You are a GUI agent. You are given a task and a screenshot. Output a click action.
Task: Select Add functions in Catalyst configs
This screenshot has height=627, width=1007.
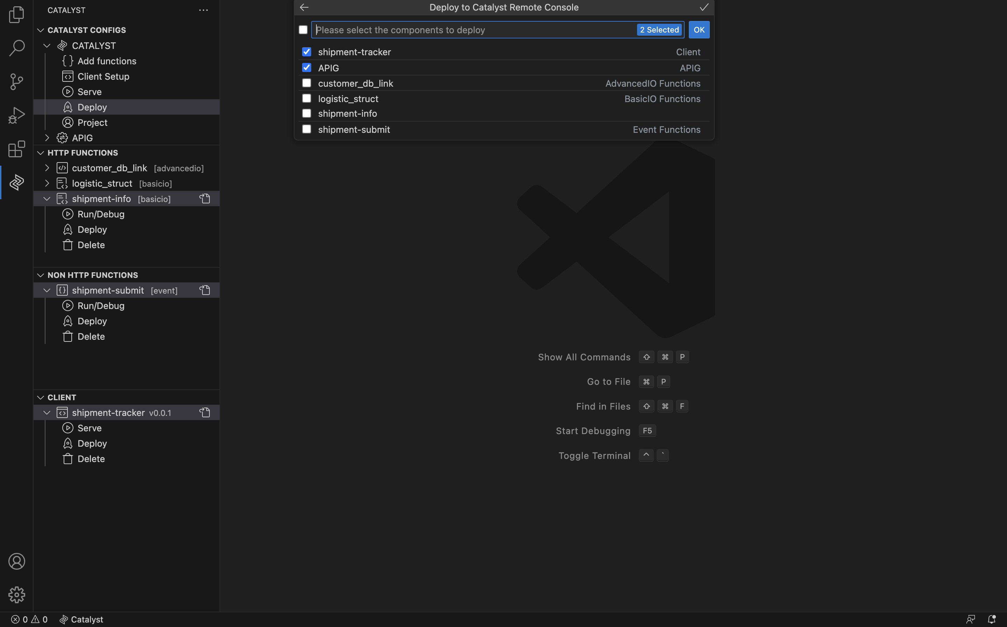pos(107,61)
